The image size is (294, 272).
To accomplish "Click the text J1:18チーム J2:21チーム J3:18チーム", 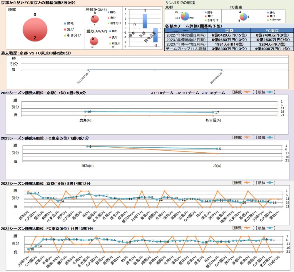I will (188, 93).
